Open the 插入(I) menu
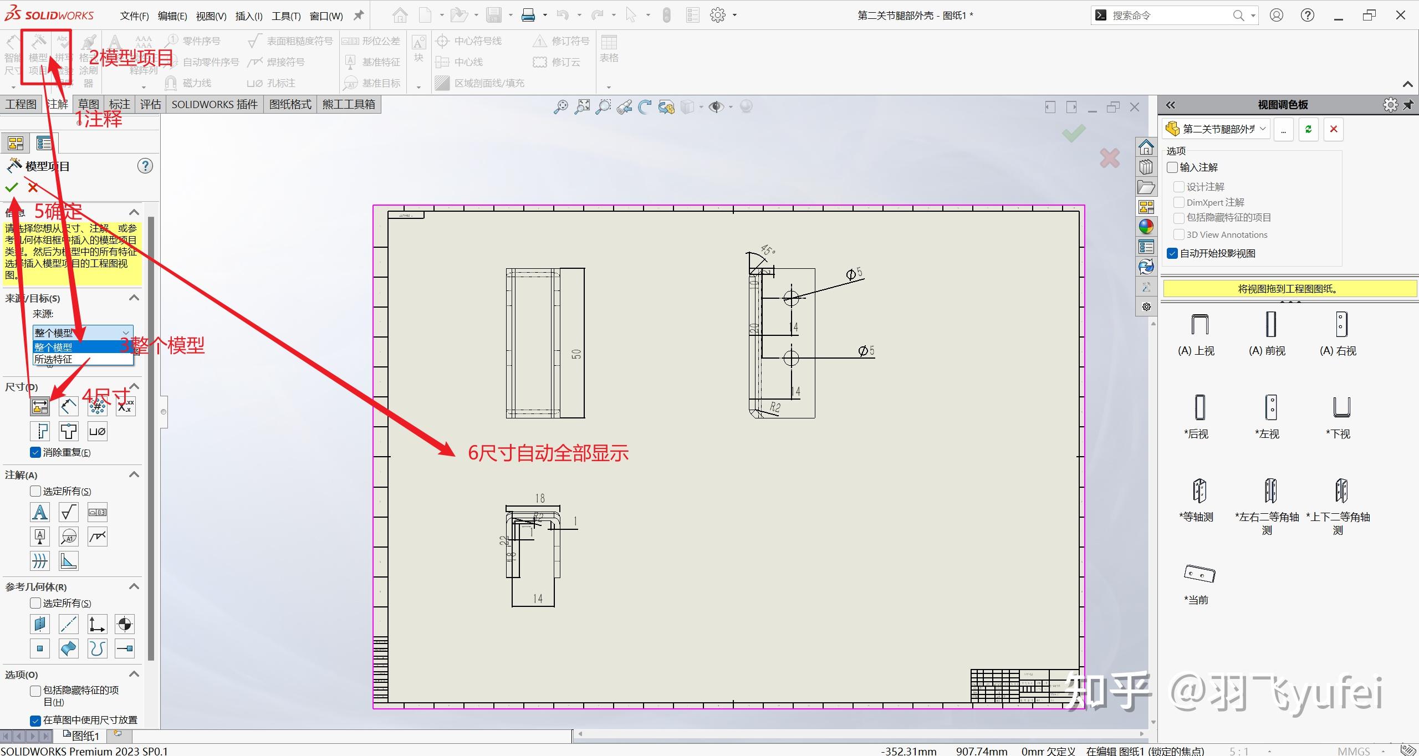This screenshot has width=1419, height=756. pos(249,16)
